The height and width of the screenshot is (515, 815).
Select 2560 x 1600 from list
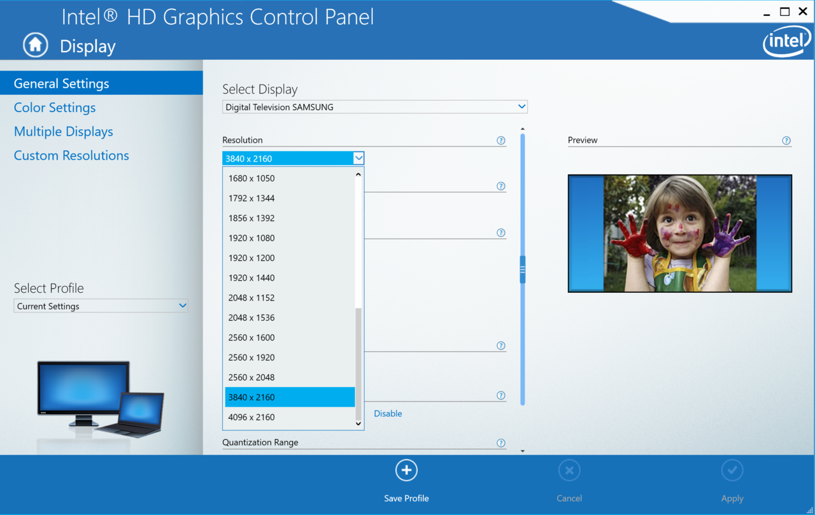pyautogui.click(x=252, y=337)
